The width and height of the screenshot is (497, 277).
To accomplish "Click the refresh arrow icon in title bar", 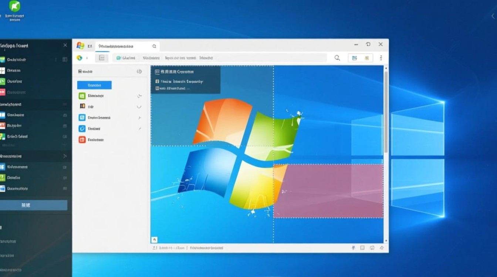I will click(x=368, y=44).
